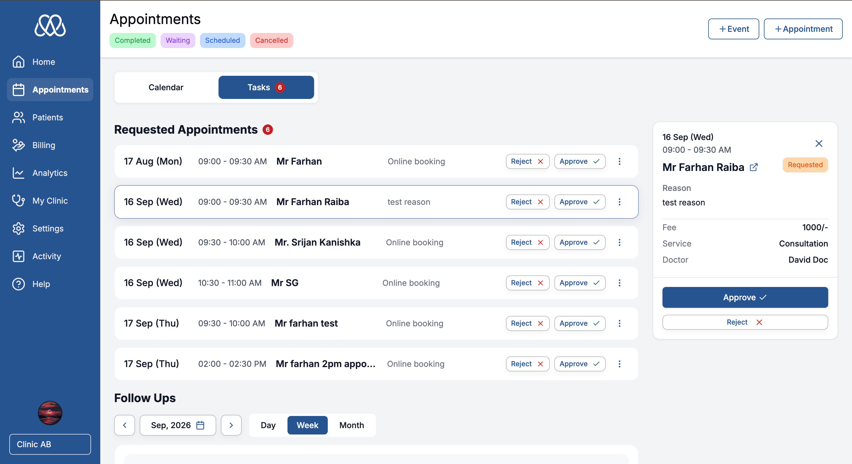This screenshot has width=852, height=464.
Task: Approve Mr Farhan's 17 Aug request
Action: point(580,161)
